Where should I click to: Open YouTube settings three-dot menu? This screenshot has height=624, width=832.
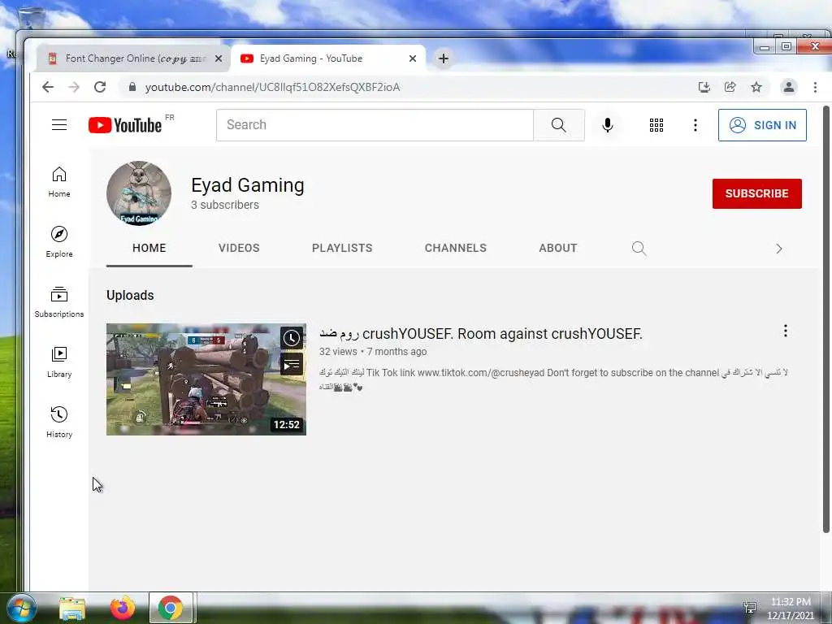click(x=695, y=125)
